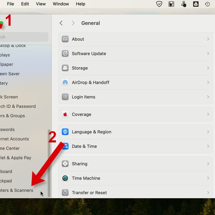Click the red Apple Coverage icon
This screenshot has width=215, height=215.
click(65, 114)
